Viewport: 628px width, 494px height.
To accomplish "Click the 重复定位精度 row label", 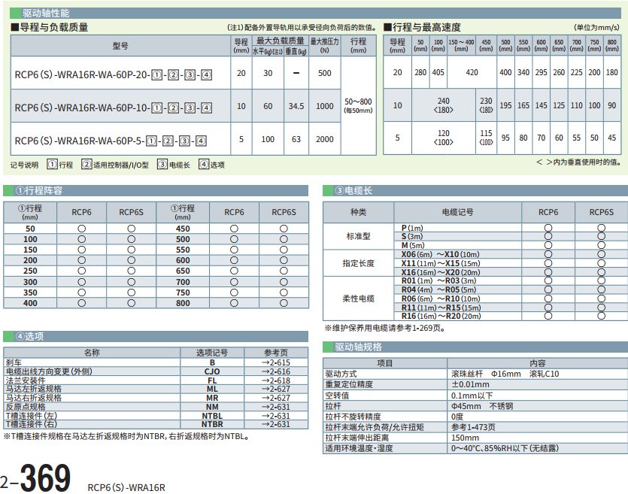I will click(x=349, y=385).
